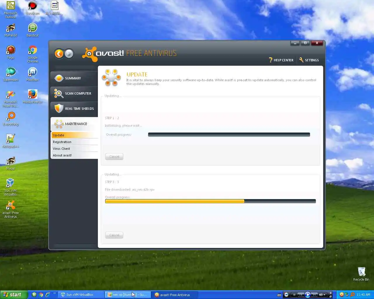Viewport: 374px width, 299px height.
Task: Open the AL3-ABAA file on desktop
Action: pos(54,8)
